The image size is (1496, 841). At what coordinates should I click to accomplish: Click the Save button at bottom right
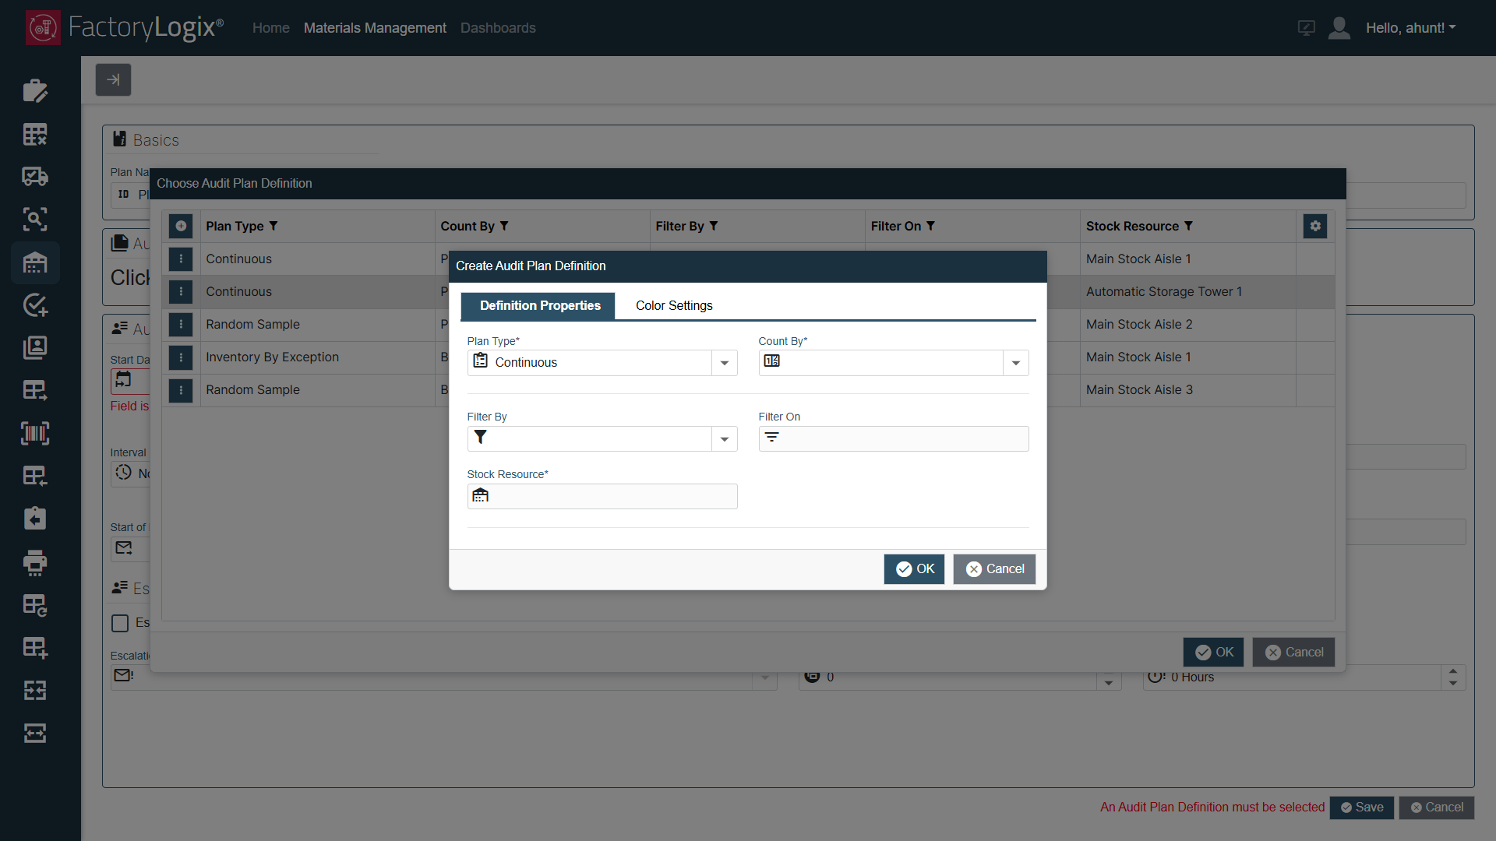tap(1362, 808)
